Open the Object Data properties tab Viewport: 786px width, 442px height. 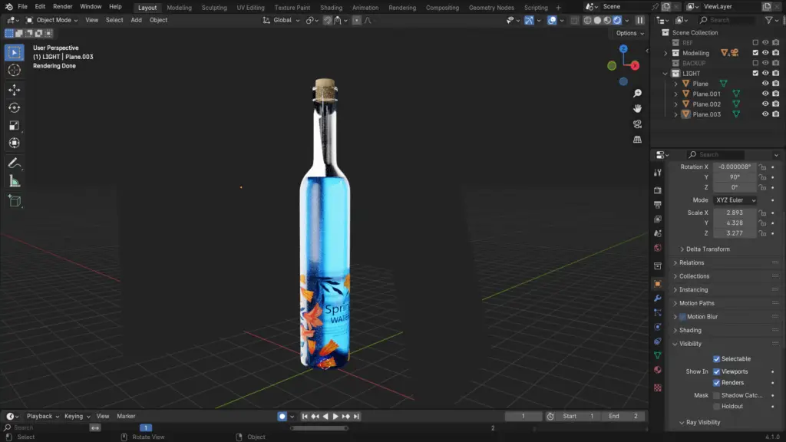[x=658, y=355]
